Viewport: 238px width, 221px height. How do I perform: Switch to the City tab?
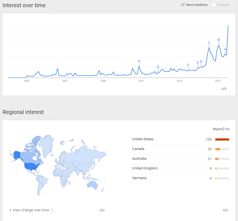[227, 129]
